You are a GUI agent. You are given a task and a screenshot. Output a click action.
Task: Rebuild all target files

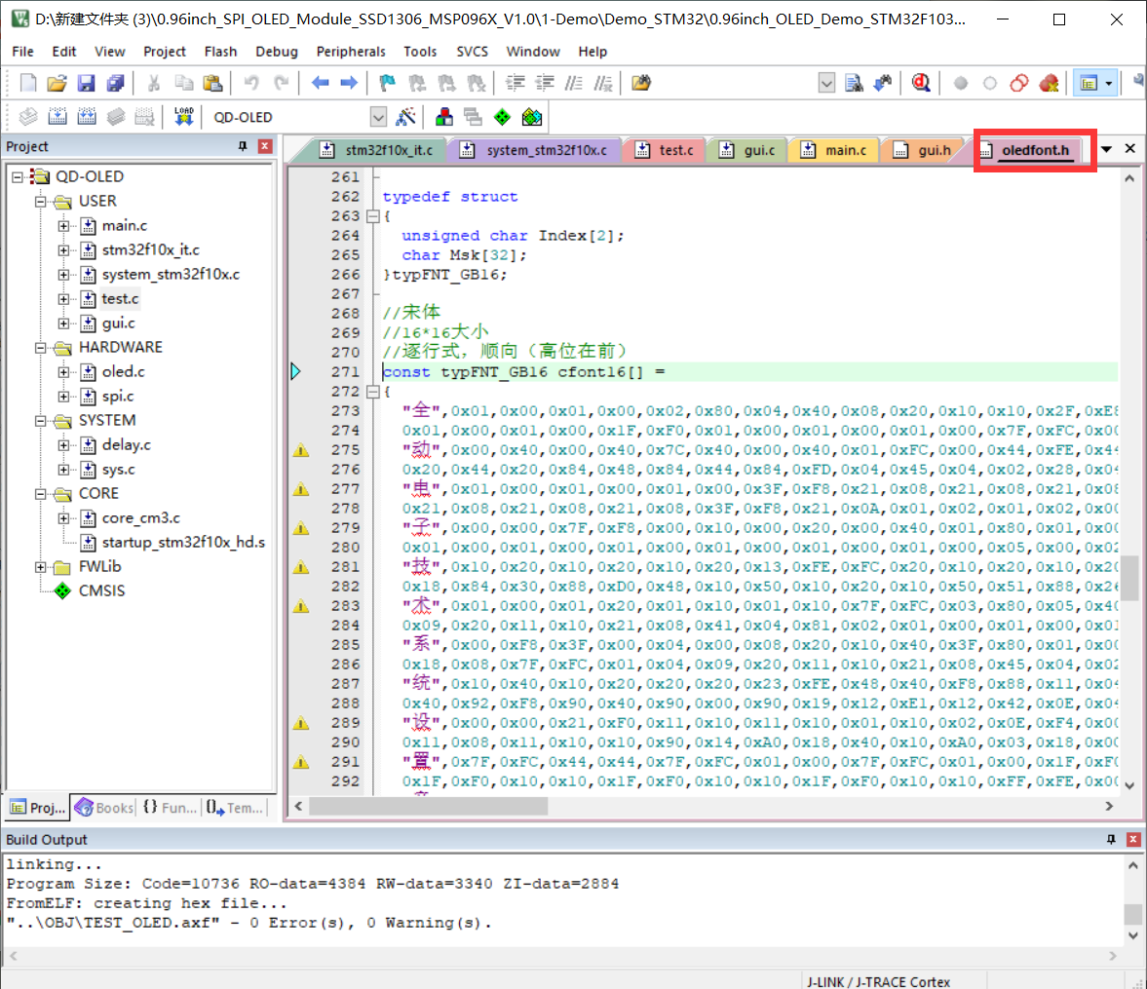click(87, 116)
